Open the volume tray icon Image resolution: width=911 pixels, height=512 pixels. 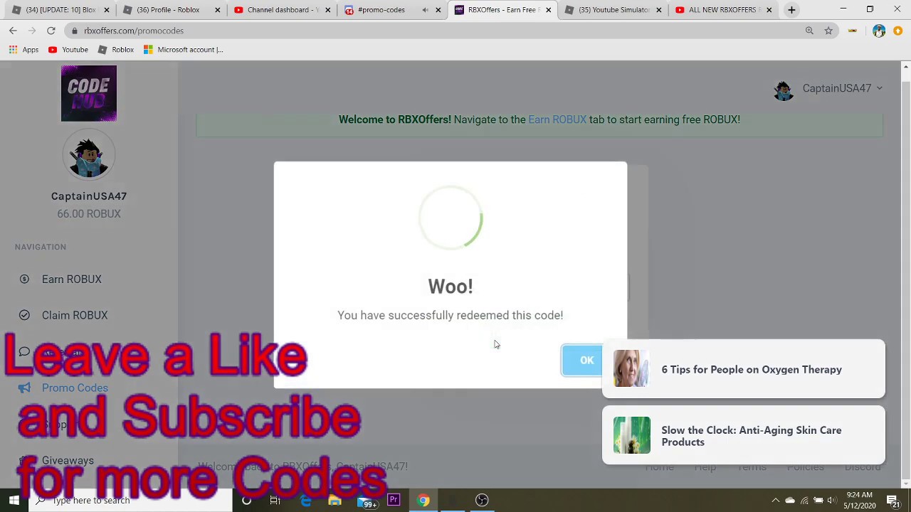tap(832, 500)
